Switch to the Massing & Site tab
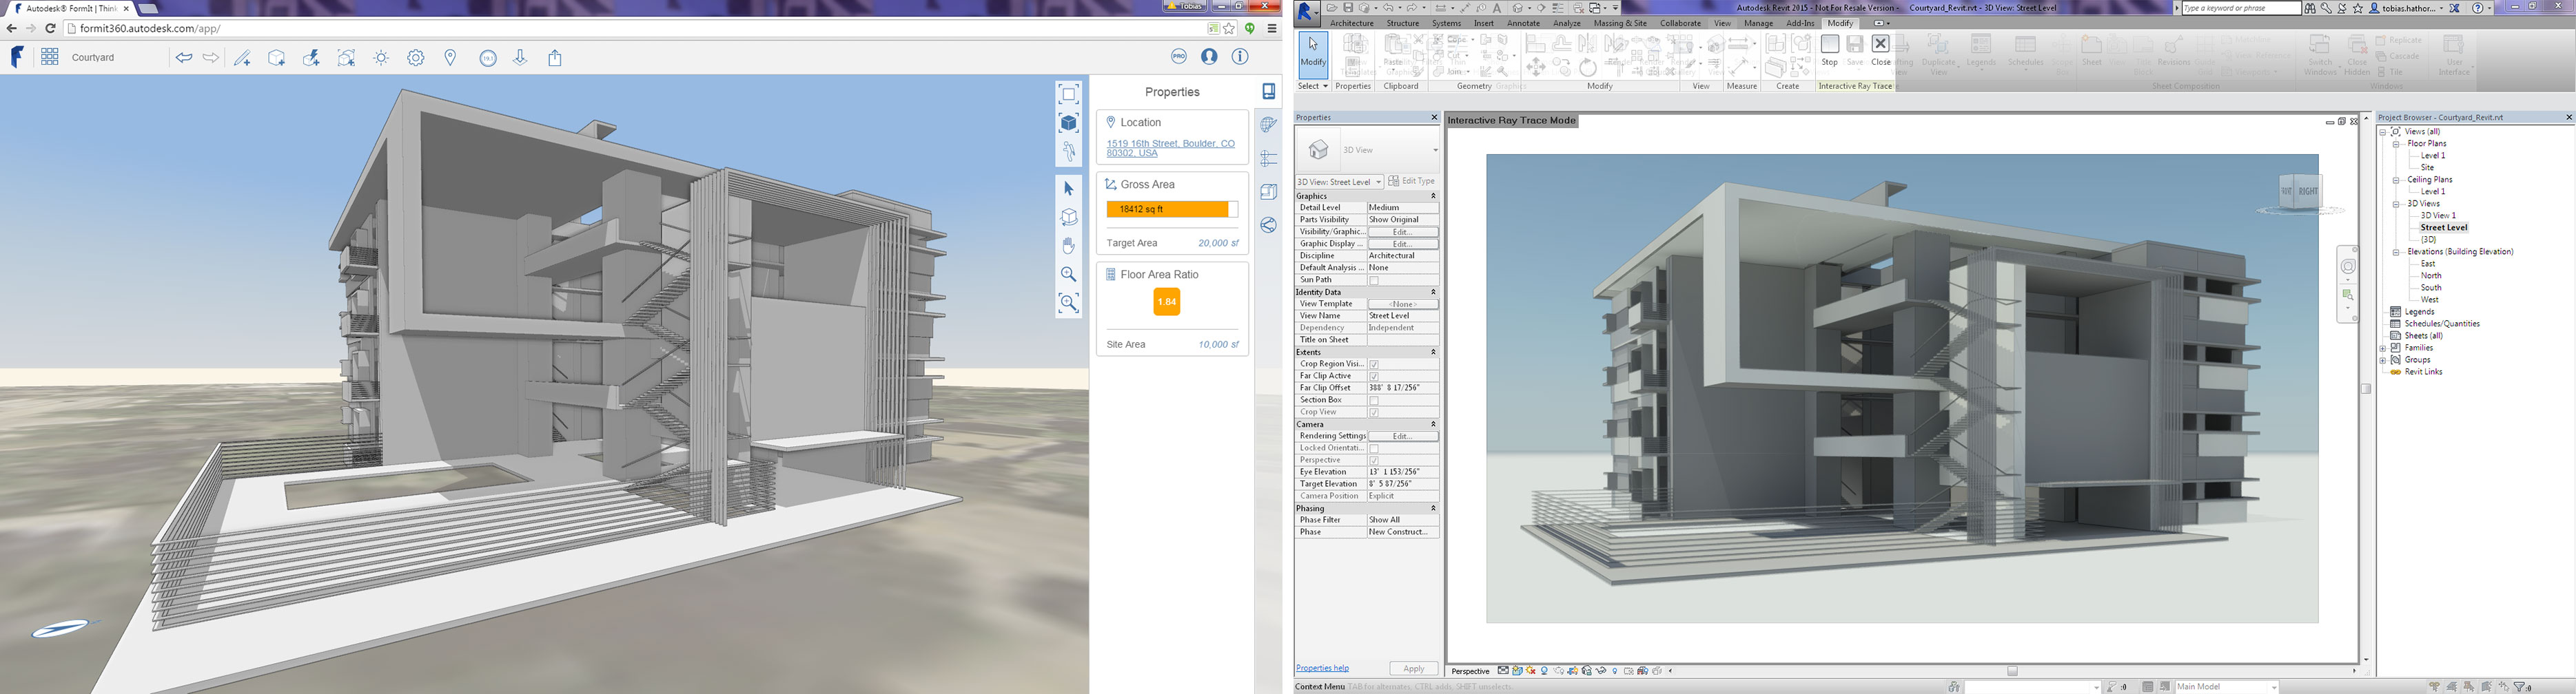The width and height of the screenshot is (2576, 694). pos(1619,23)
